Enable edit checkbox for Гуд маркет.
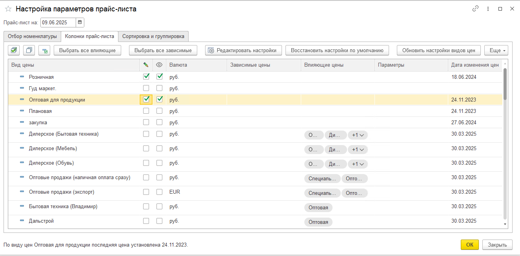Screen dimensions: 520x256 [x=146, y=88]
